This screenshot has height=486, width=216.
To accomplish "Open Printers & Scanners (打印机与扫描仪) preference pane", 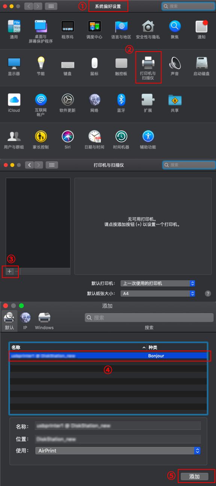I will pos(148,67).
